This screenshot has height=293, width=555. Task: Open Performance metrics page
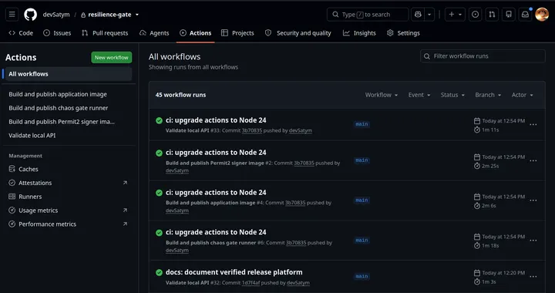point(69,224)
